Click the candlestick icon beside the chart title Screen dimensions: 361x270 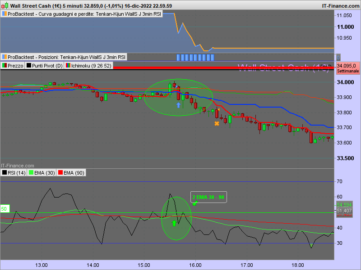pos(5,5)
